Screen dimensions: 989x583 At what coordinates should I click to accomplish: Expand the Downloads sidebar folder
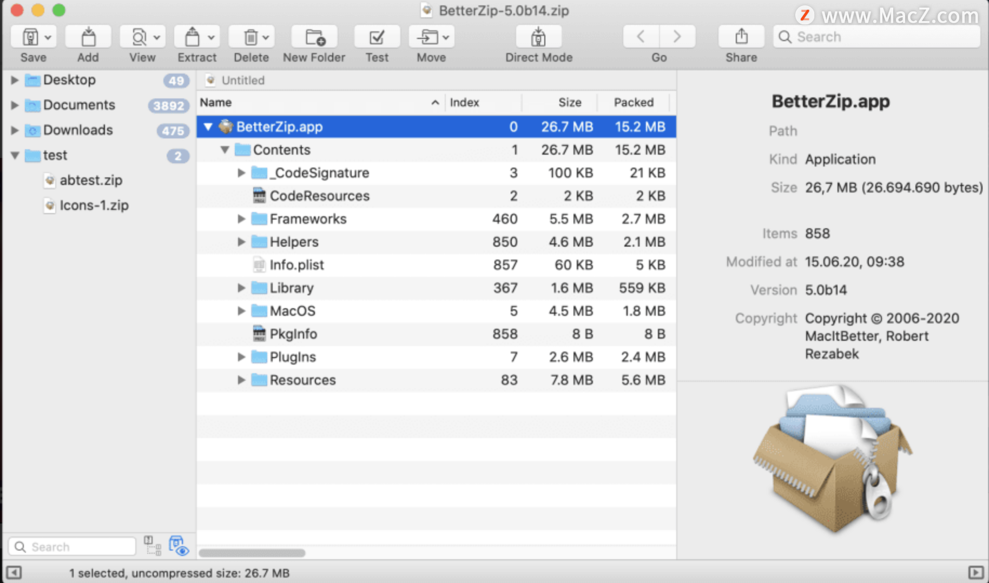[x=15, y=130]
